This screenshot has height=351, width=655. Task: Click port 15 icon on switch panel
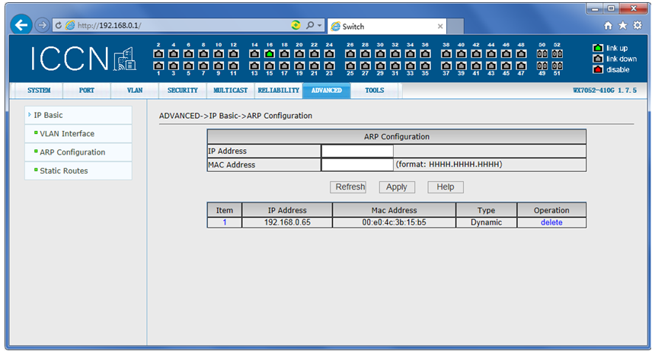point(270,65)
